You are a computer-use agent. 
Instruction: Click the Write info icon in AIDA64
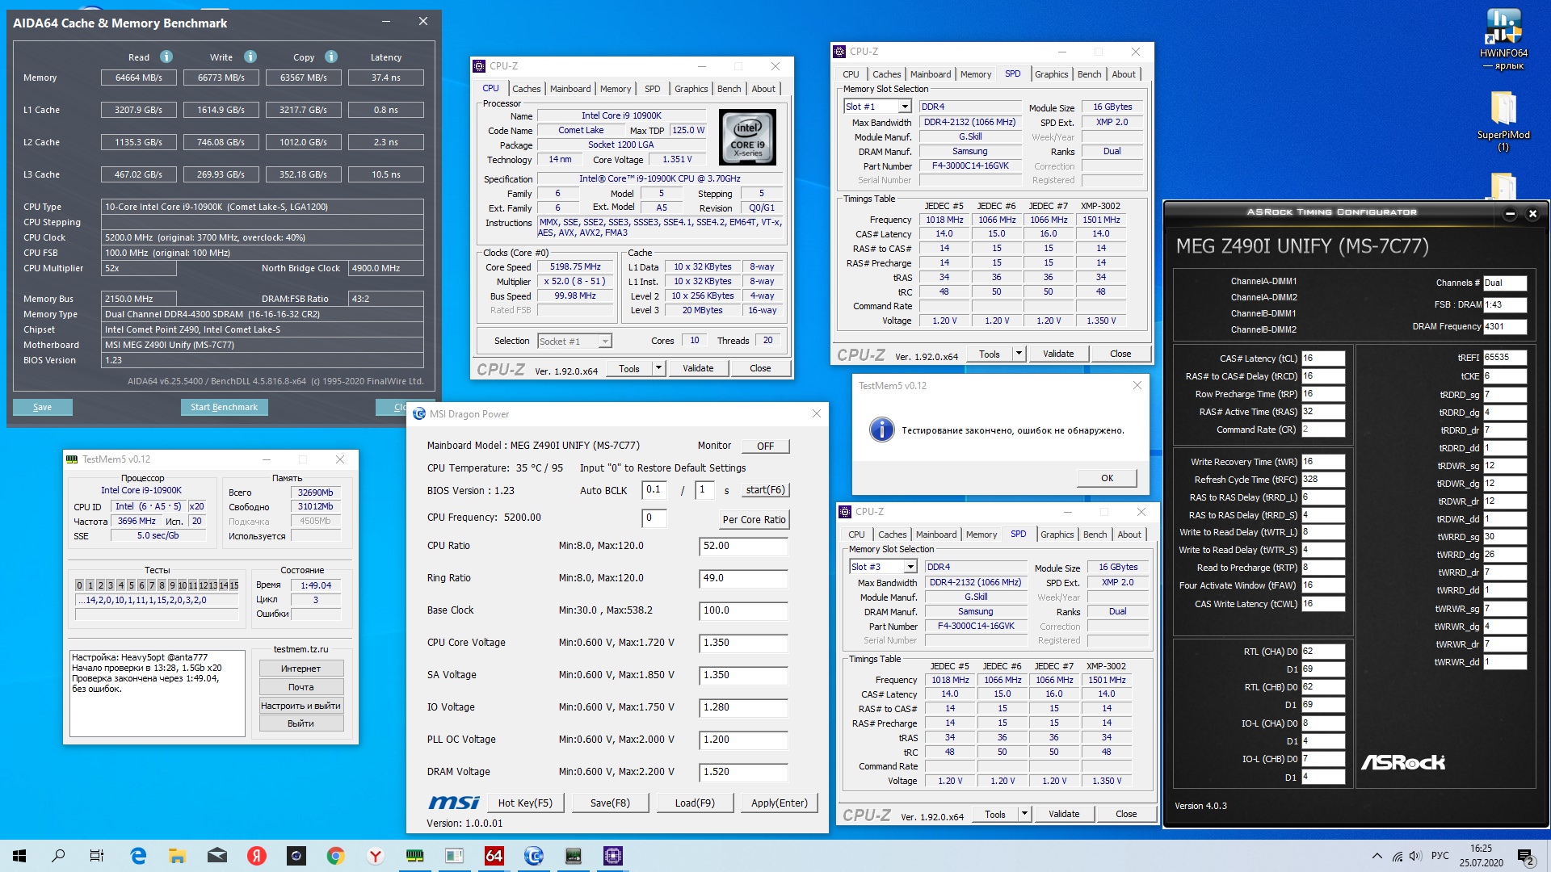tap(250, 57)
